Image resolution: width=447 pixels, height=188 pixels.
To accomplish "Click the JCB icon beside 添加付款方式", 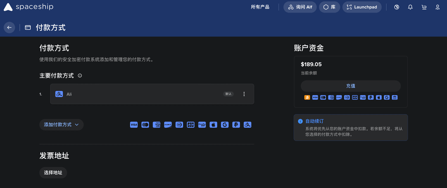I will pyautogui.click(x=191, y=125).
